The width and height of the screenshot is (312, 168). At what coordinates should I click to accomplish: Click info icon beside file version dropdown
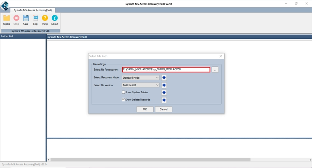(164, 85)
